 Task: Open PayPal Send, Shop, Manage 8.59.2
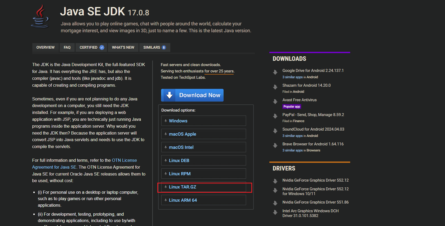[313, 115]
